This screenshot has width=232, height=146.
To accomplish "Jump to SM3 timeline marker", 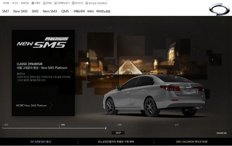I will point(119,125).
